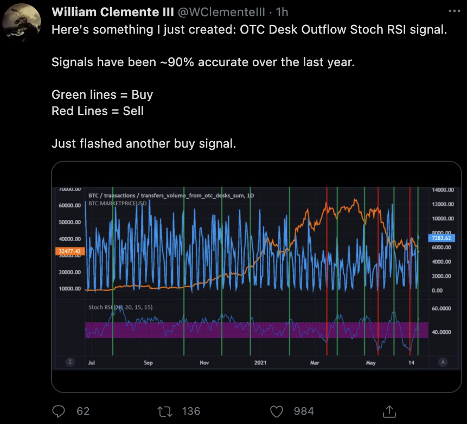Click the orange 32477.42 price label
Image resolution: width=467 pixels, height=424 pixels.
point(68,251)
